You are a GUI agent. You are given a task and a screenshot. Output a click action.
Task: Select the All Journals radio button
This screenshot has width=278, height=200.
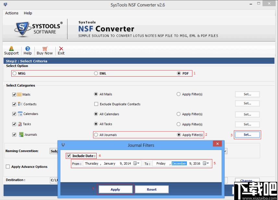click(96, 135)
